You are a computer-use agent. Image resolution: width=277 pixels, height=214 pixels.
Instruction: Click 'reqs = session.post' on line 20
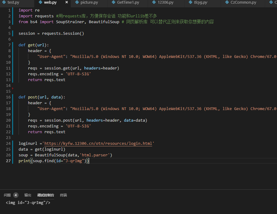[50, 120]
